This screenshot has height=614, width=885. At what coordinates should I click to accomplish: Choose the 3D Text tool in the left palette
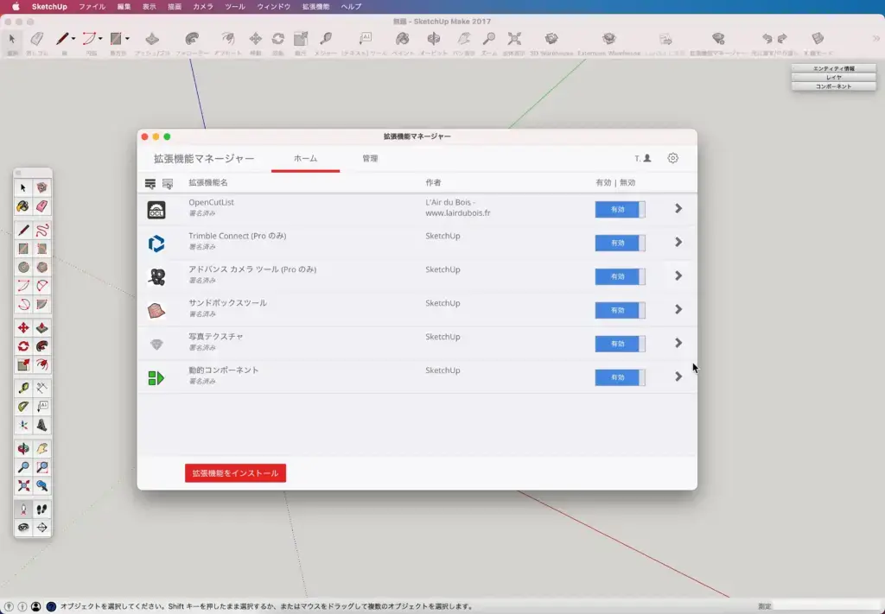(x=41, y=425)
